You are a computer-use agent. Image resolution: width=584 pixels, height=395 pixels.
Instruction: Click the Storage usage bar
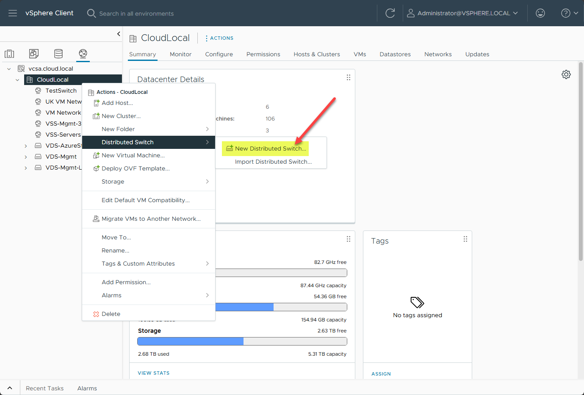[x=242, y=341]
